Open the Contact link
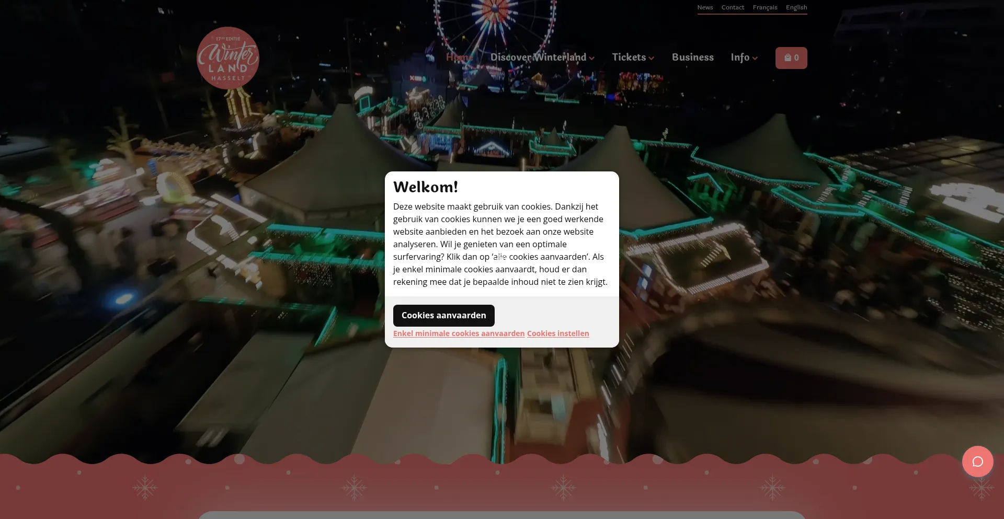Image resolution: width=1004 pixels, height=519 pixels. 733,7
